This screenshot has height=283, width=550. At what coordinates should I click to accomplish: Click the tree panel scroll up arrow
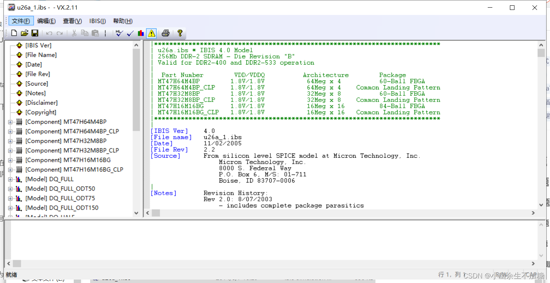[x=136, y=45]
